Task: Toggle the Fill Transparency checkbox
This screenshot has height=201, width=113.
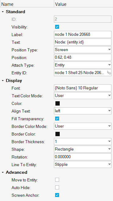Action: [57, 119]
